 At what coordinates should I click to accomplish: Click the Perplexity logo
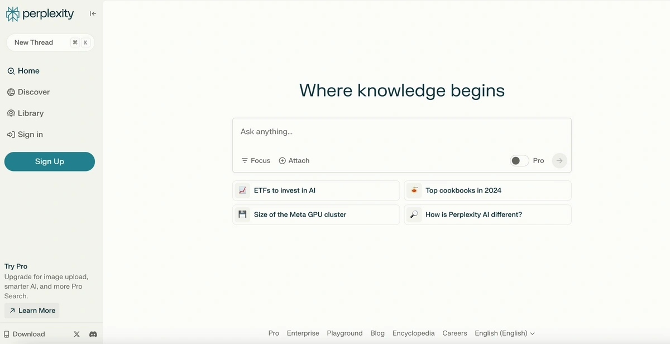tap(40, 14)
